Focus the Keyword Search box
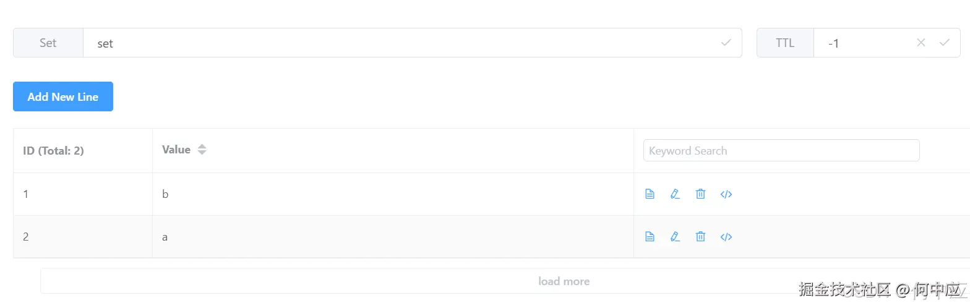Screen dimensions: 970x308 point(781,150)
